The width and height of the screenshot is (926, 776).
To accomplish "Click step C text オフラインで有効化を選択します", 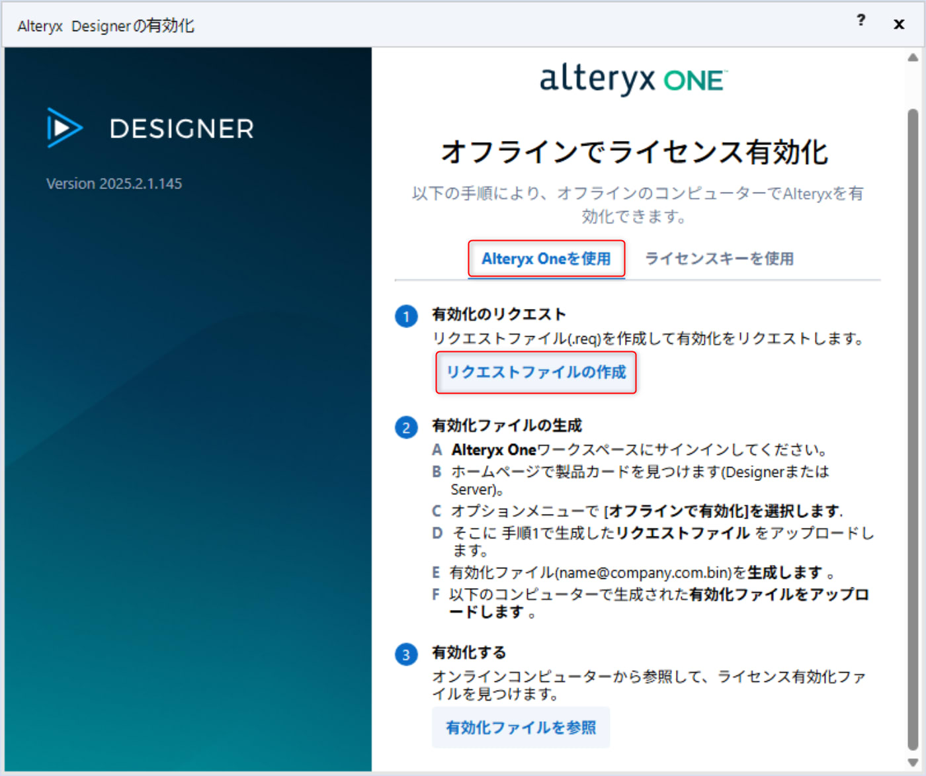I will 646,511.
